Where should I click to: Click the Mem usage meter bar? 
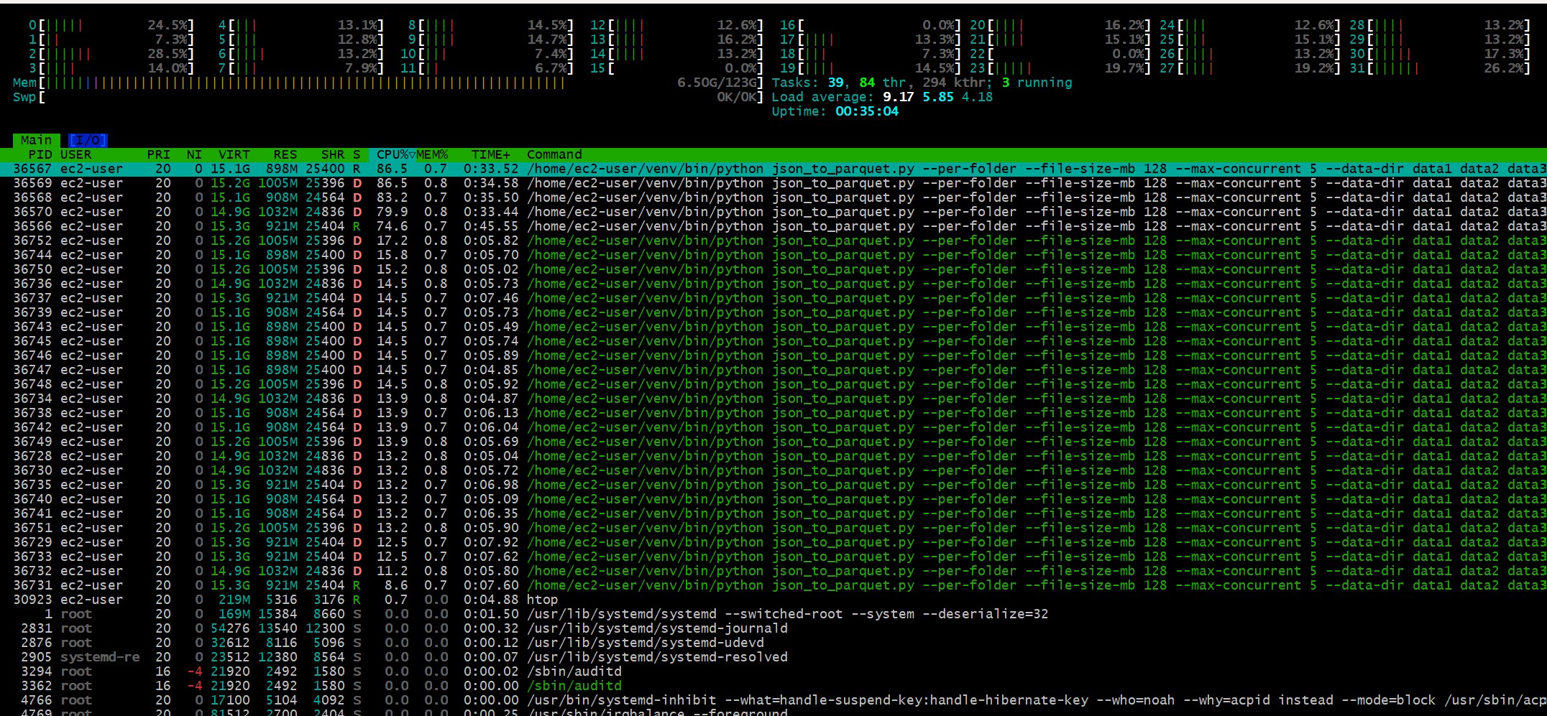(388, 83)
